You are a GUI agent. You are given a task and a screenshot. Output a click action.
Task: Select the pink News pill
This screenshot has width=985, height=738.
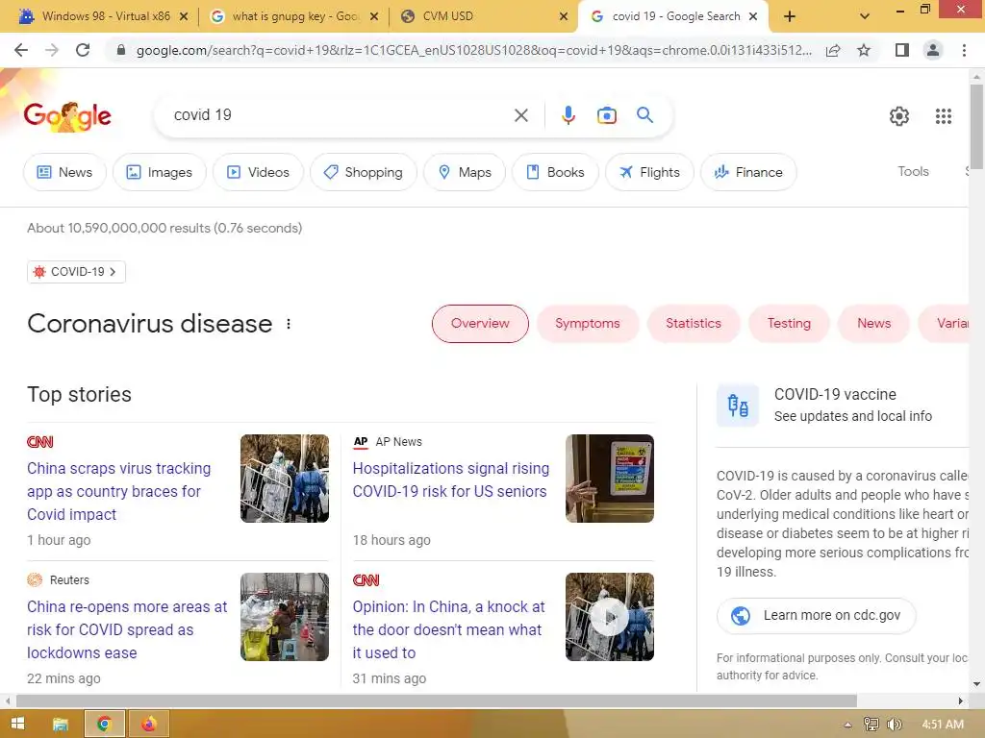pyautogui.click(x=873, y=324)
